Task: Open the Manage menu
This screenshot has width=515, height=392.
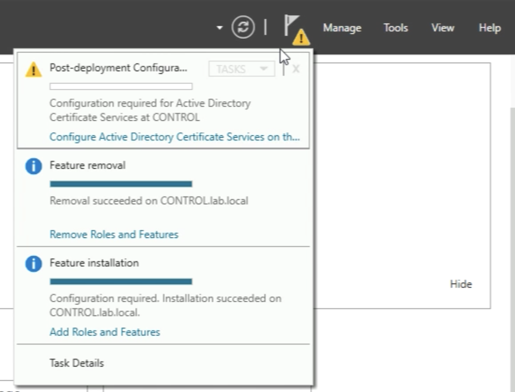Action: 342,28
